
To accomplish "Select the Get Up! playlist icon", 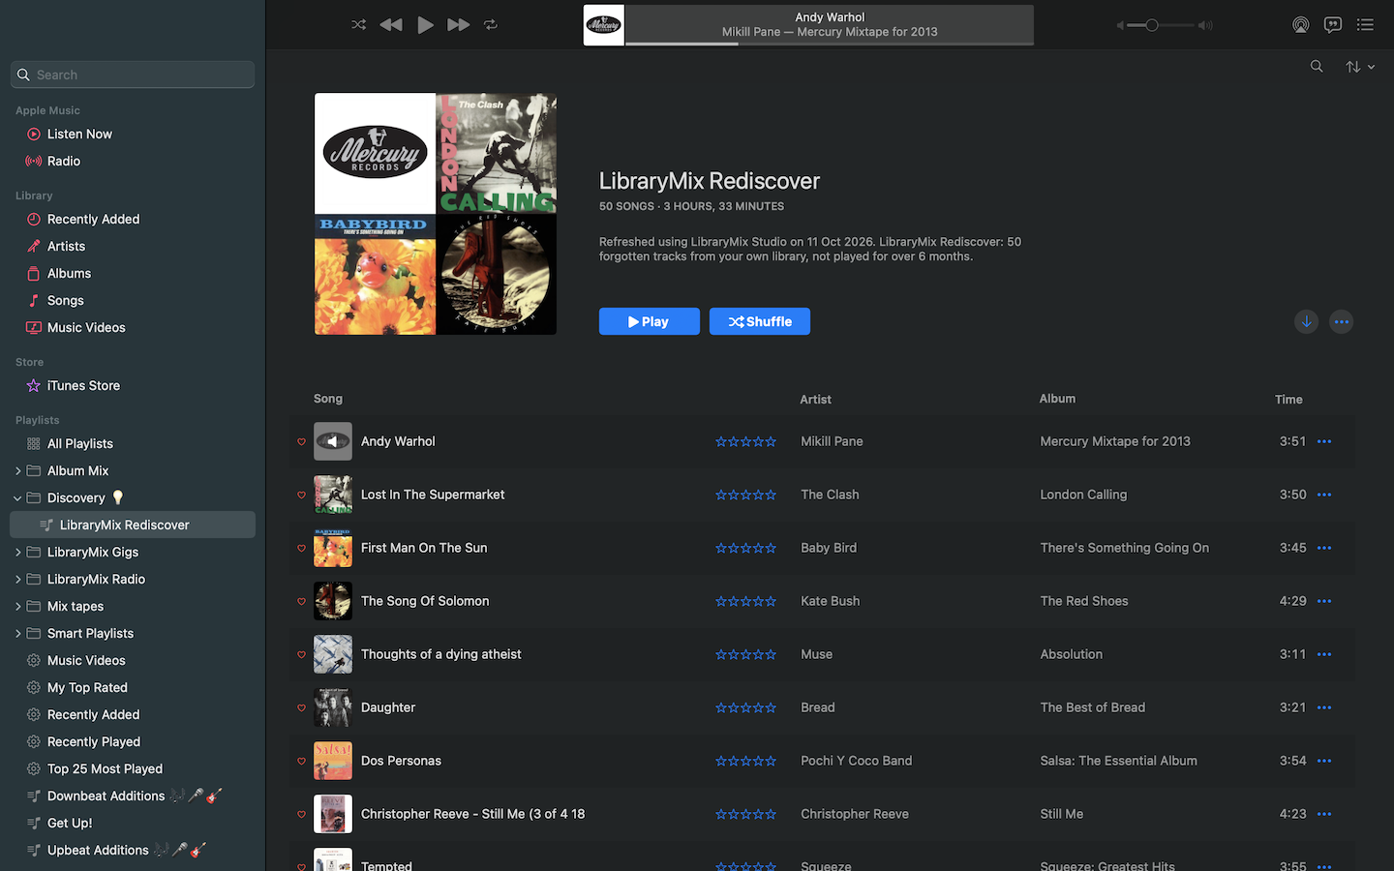I will [34, 824].
